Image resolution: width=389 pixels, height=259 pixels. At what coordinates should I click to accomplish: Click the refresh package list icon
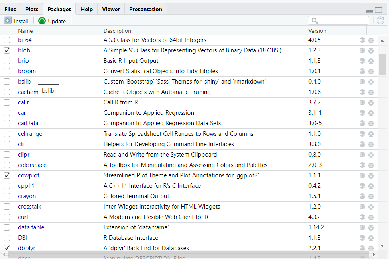click(x=381, y=21)
